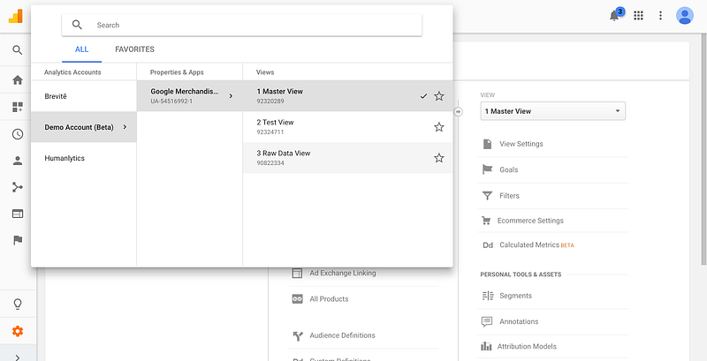Open Admin gear icon in sidebar

pyautogui.click(x=18, y=332)
